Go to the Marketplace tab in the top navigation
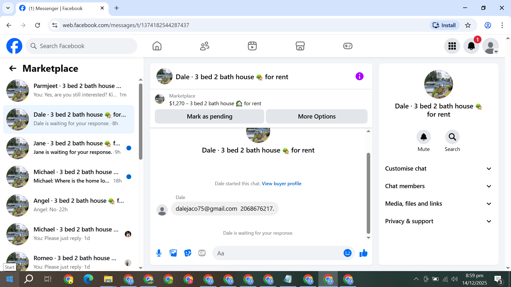Image resolution: width=511 pixels, height=287 pixels. pyautogui.click(x=300, y=46)
